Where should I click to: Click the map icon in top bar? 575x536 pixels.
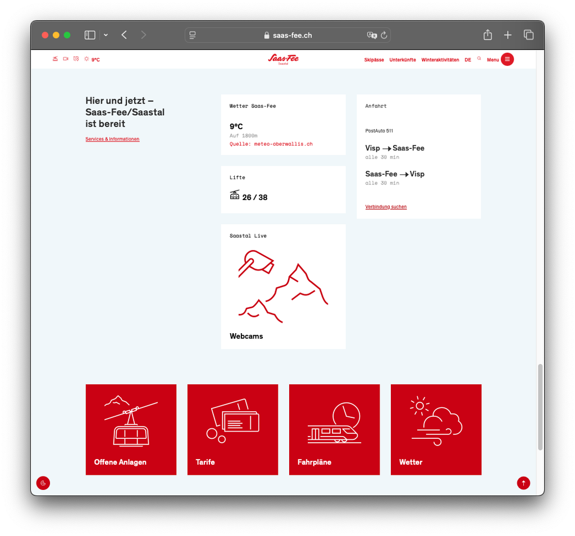coord(76,59)
